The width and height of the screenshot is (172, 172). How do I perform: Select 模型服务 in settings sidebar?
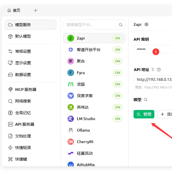[x=31, y=25]
